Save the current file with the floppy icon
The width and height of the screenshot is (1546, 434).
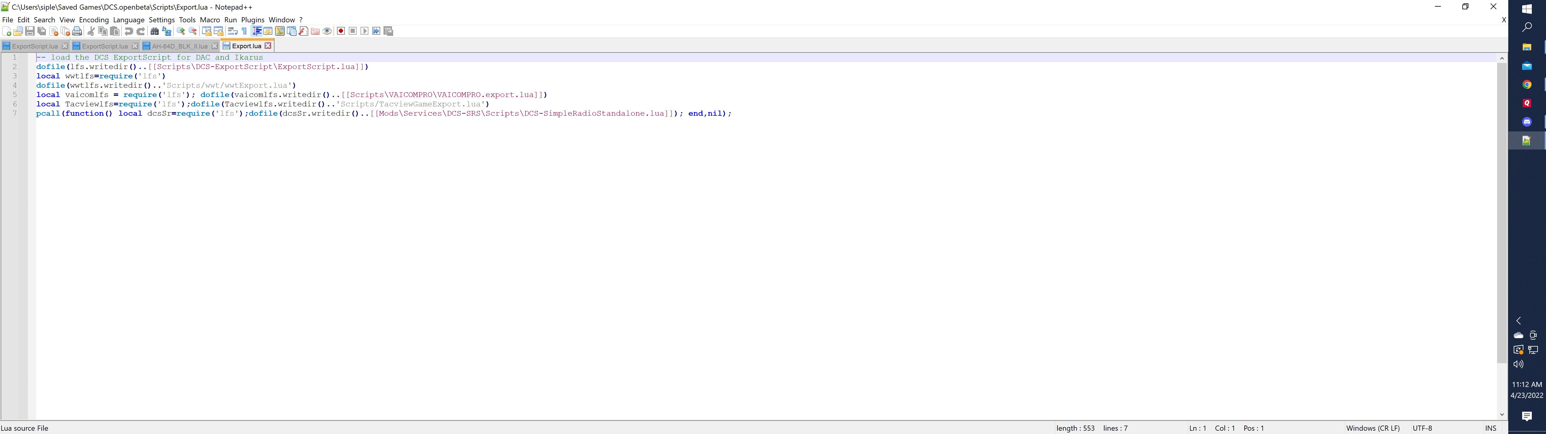pyautogui.click(x=30, y=31)
